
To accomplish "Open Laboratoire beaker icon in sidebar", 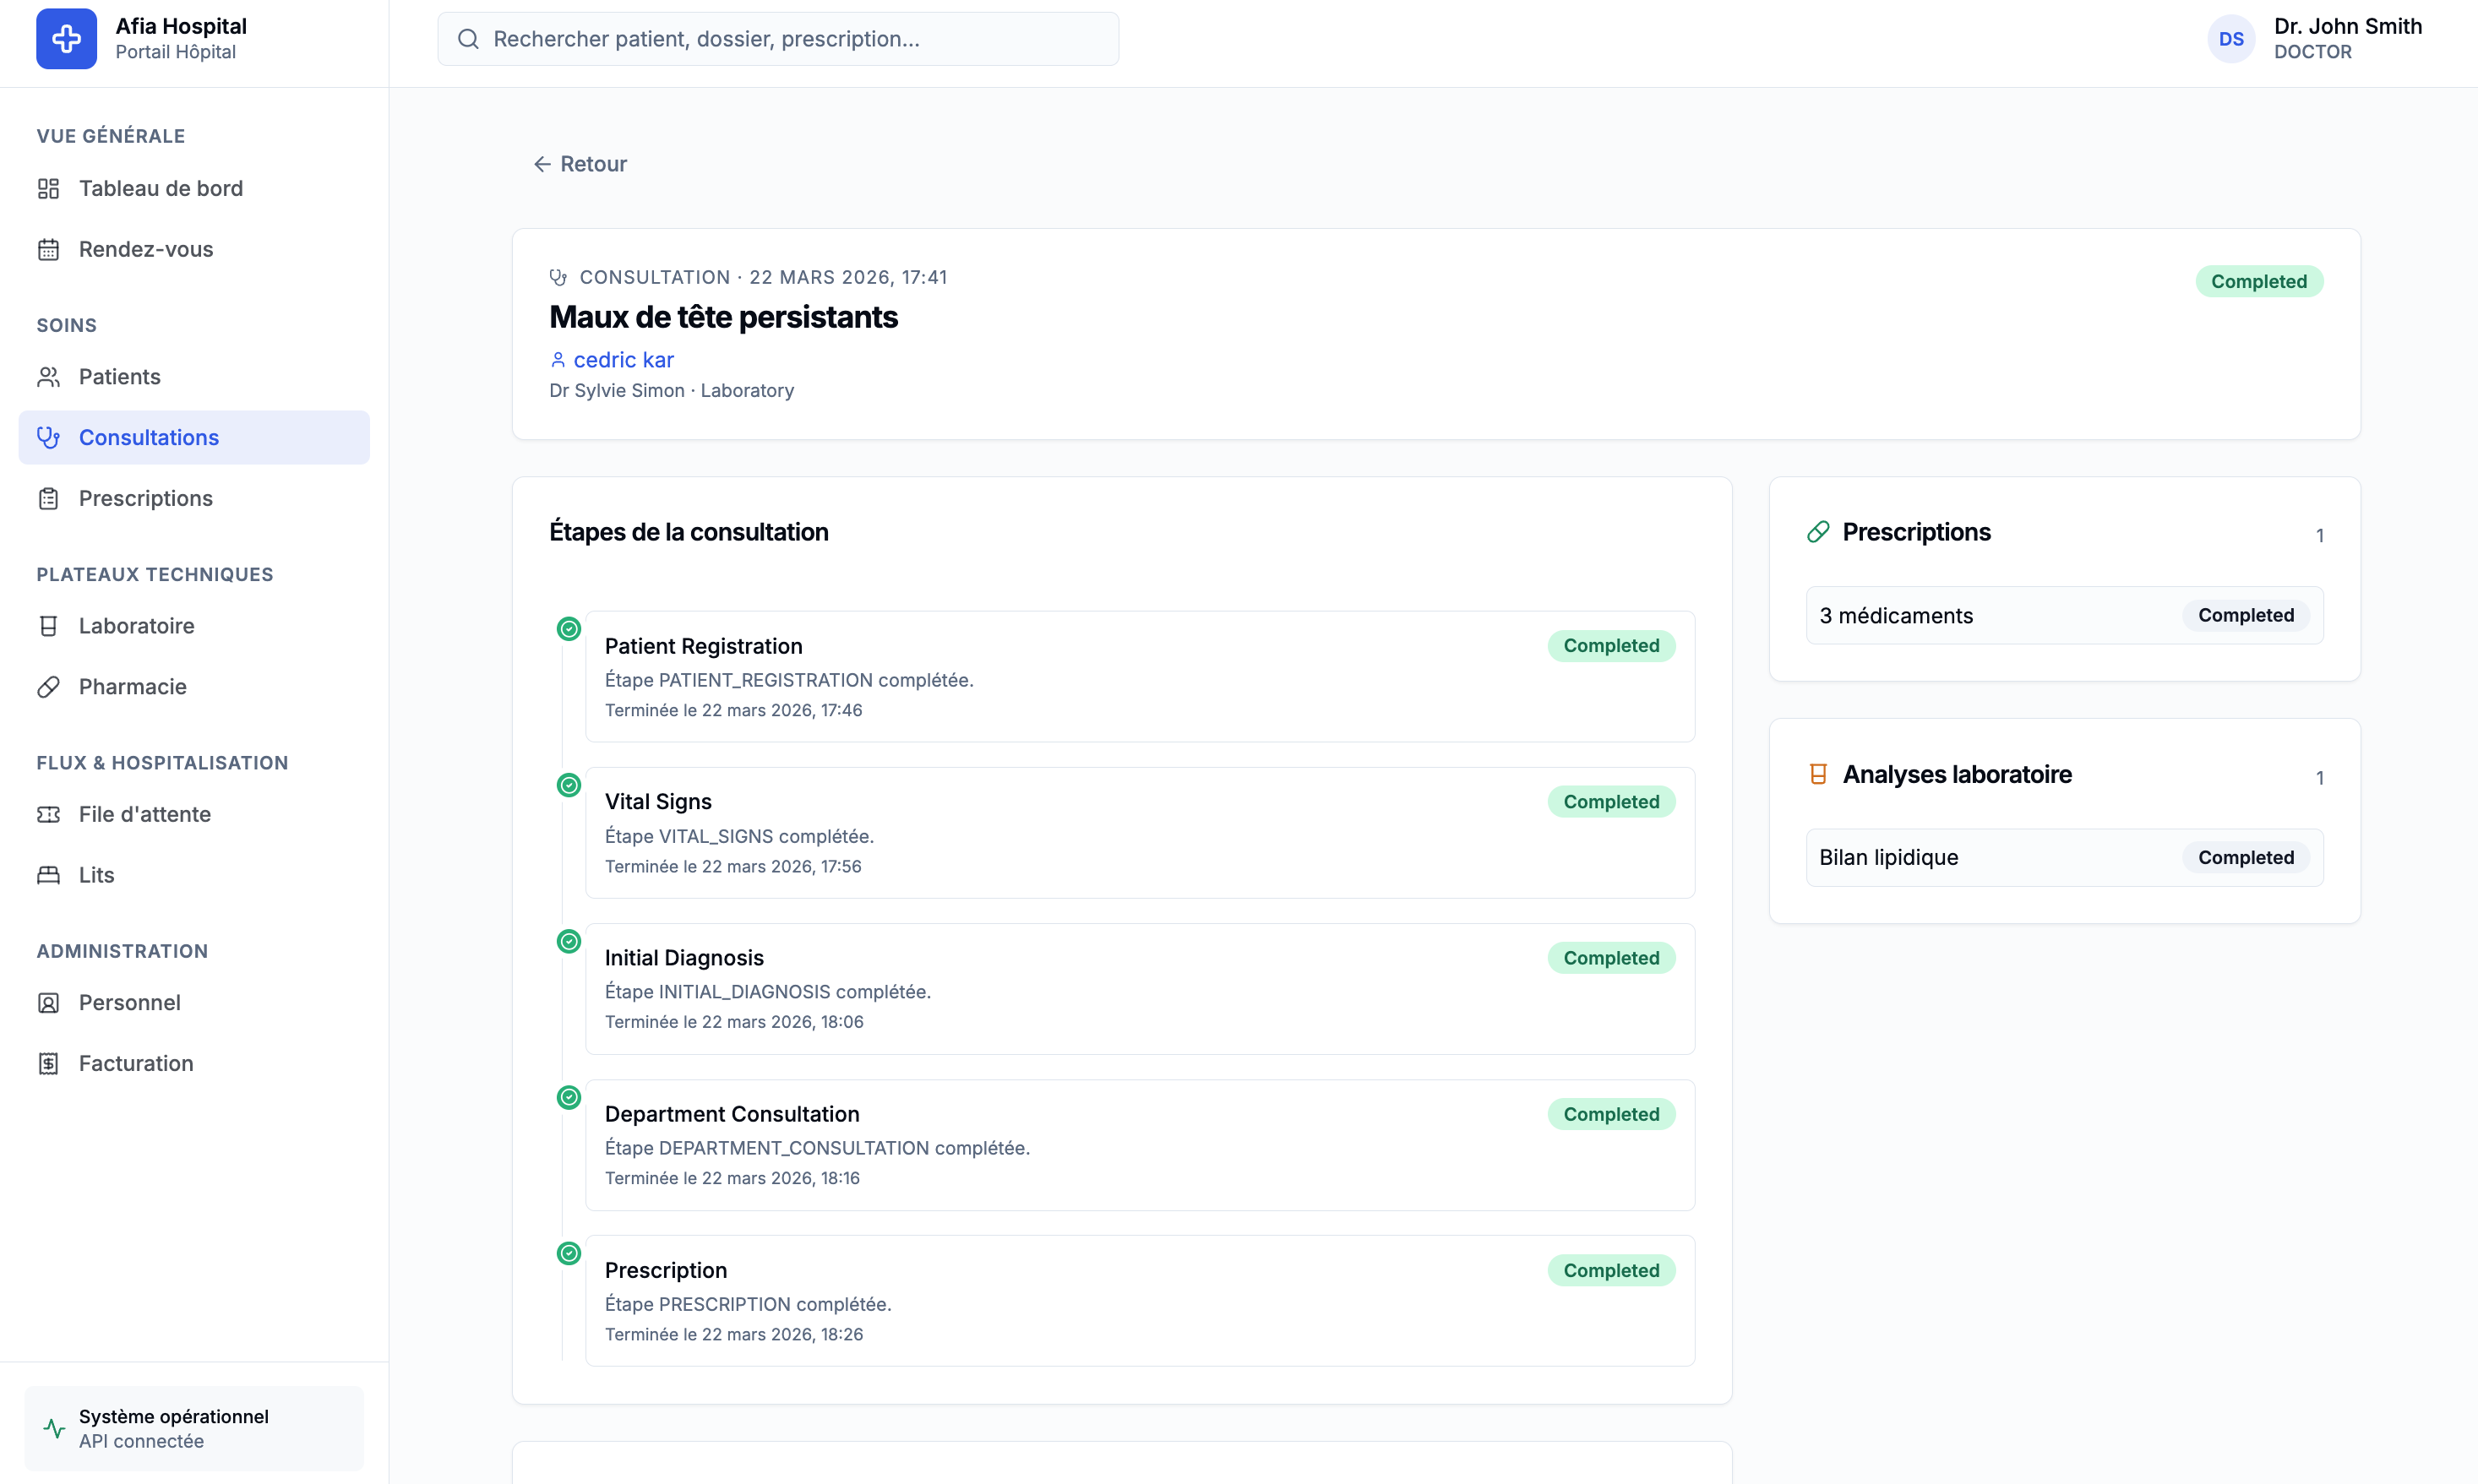I will click(48, 626).
